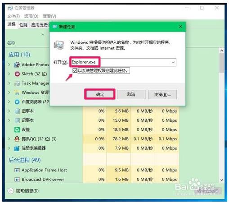Expand the 百度浏览器 process group
This screenshot has height=203, width=229.
(9, 102)
